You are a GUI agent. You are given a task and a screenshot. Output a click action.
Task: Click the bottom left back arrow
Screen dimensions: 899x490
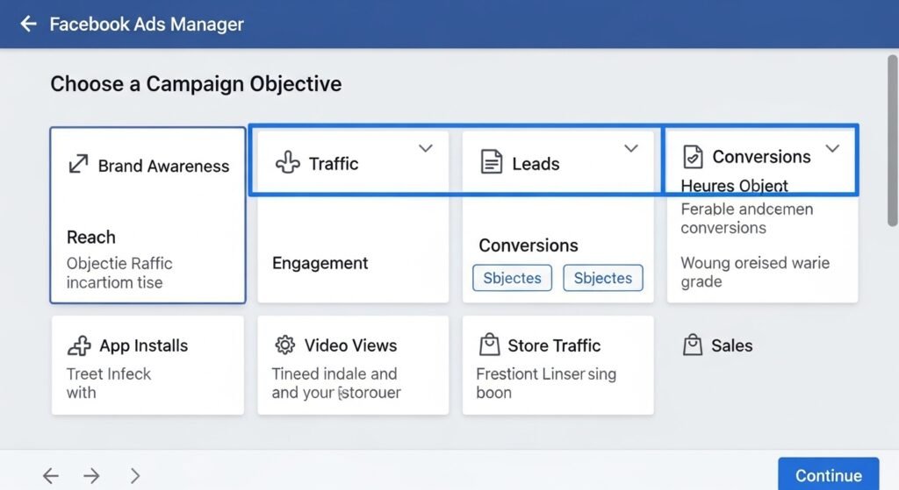(x=51, y=475)
